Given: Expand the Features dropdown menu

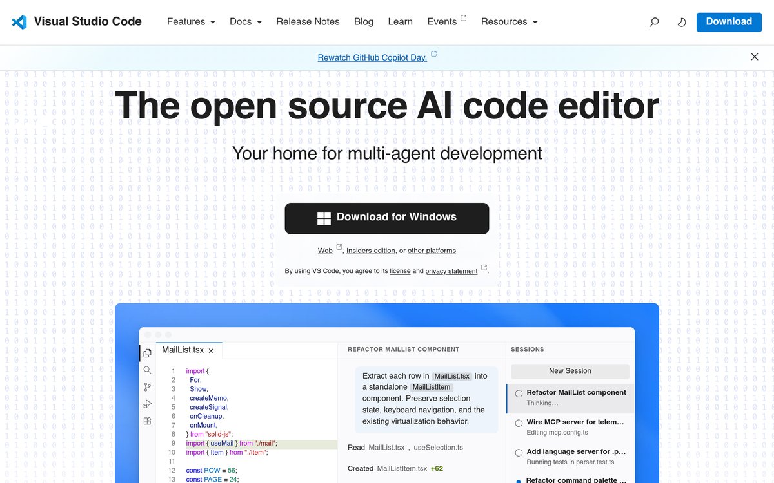Looking at the screenshot, I should (191, 22).
